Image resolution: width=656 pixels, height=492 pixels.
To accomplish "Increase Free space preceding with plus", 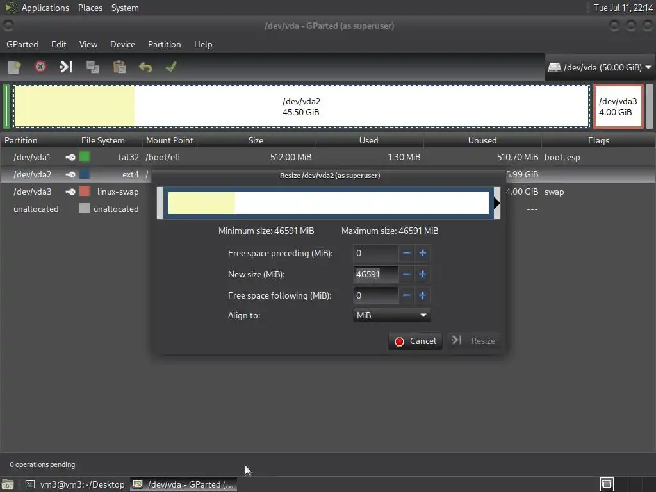I will point(423,253).
